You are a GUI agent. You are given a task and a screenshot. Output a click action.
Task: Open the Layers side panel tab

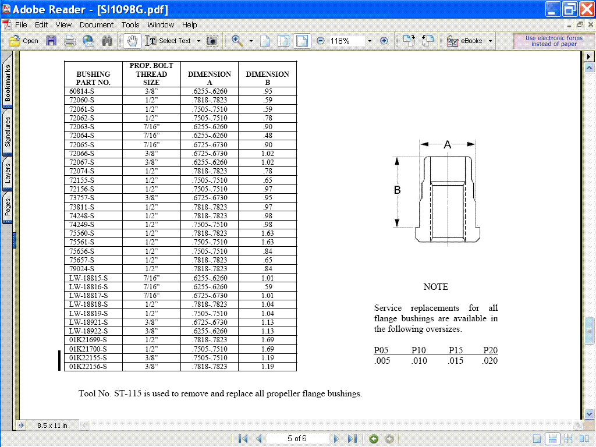(x=8, y=173)
